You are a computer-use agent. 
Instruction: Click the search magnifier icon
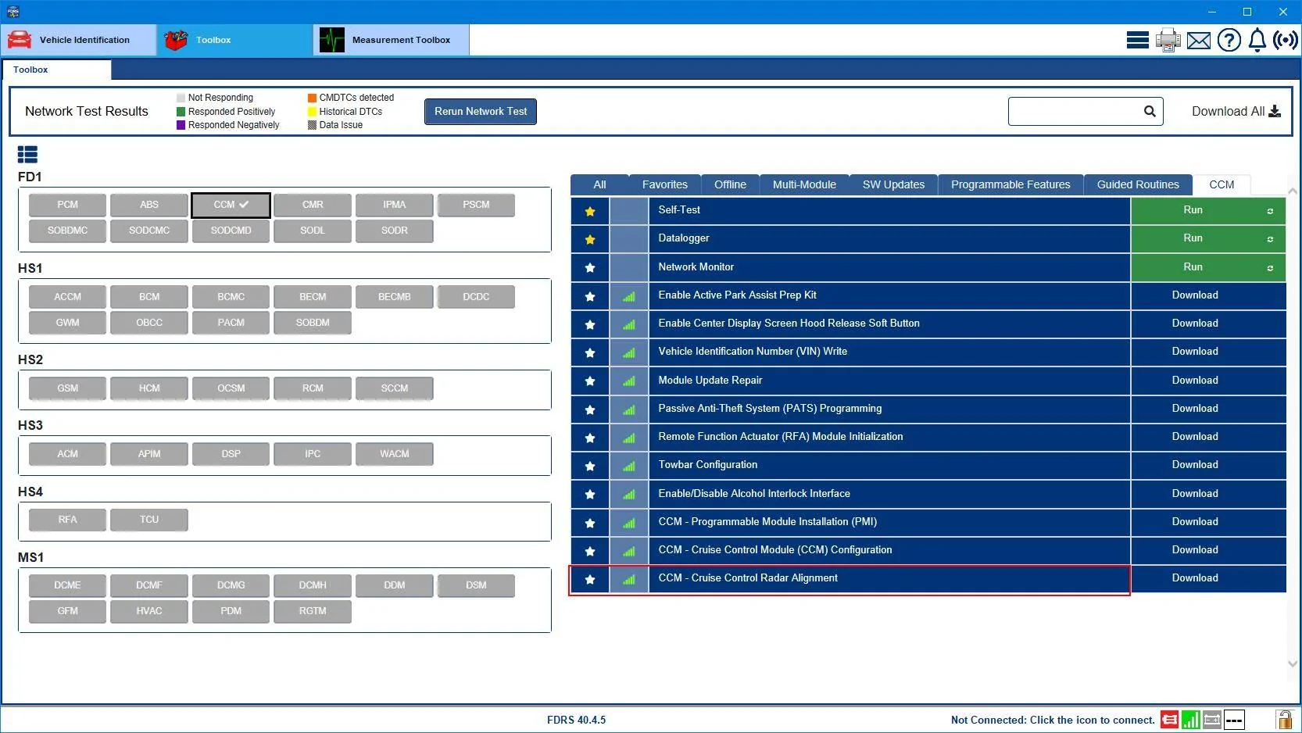pyautogui.click(x=1150, y=111)
